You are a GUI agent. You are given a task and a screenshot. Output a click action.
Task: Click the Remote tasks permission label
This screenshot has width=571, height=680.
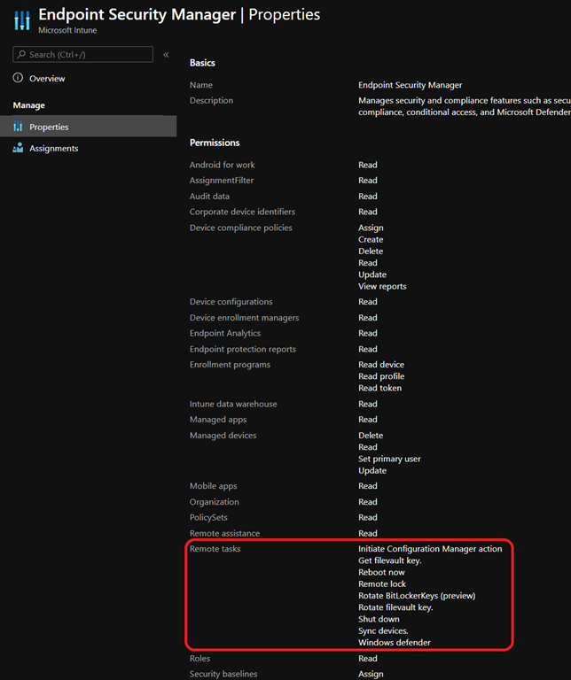point(215,549)
